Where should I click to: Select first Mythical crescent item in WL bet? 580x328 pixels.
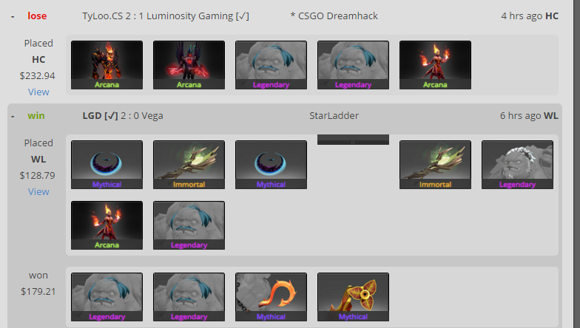[107, 165]
